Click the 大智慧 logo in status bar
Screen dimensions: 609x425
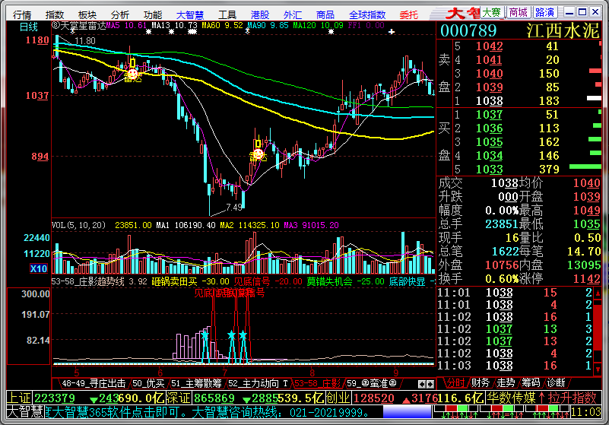[24, 412]
